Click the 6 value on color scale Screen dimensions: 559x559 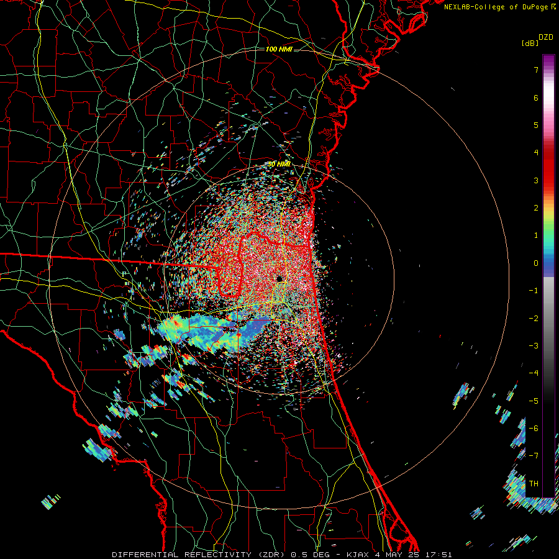click(x=536, y=98)
